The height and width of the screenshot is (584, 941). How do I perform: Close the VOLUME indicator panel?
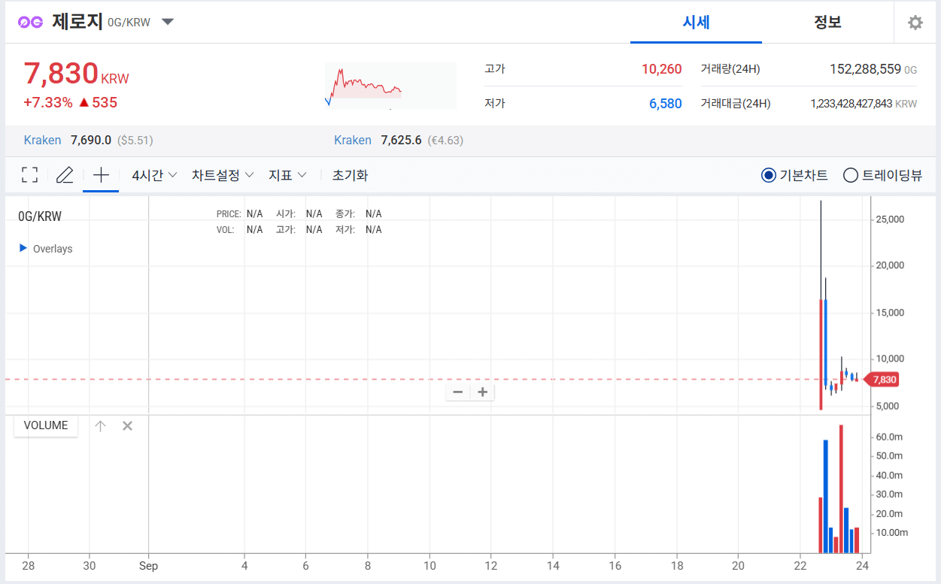127,426
